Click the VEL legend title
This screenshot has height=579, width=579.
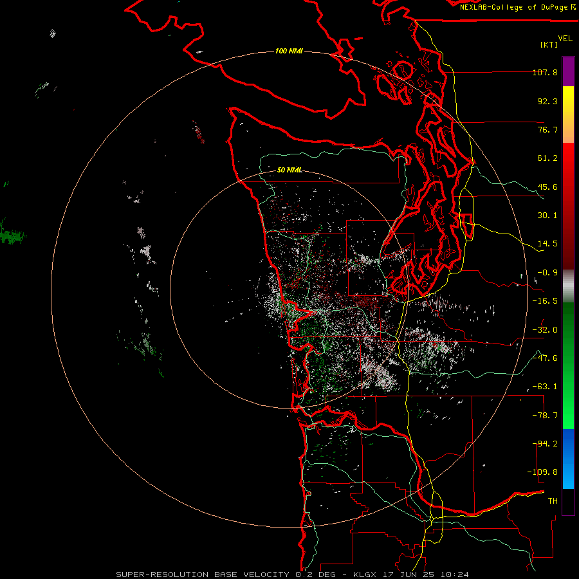(565, 39)
